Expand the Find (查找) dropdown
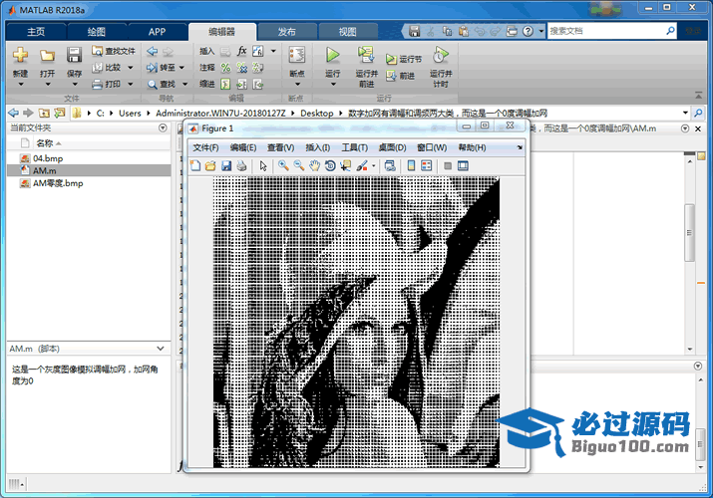713x498 pixels. 183,84
